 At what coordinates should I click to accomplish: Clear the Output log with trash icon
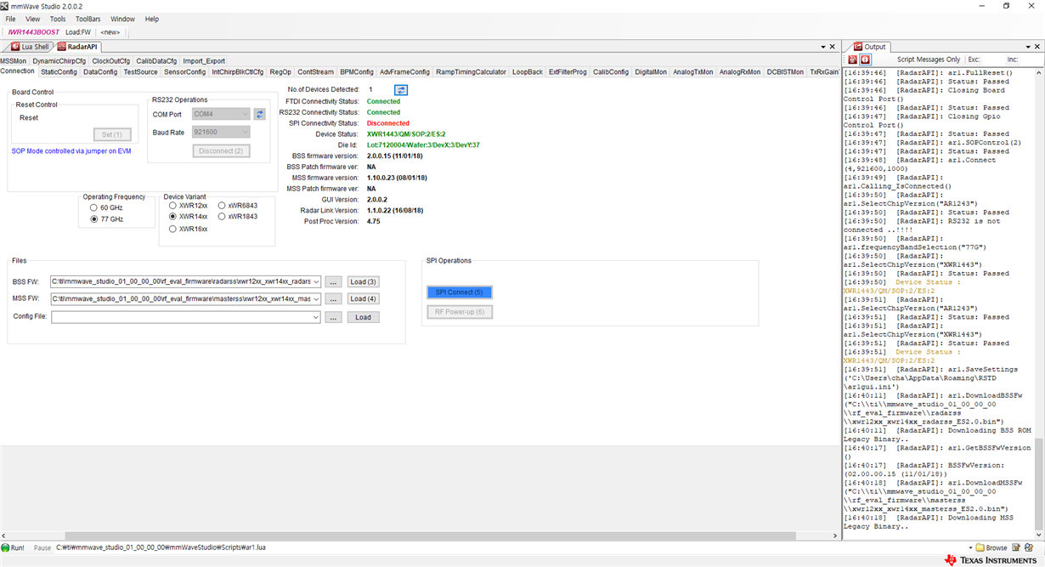[x=852, y=60]
